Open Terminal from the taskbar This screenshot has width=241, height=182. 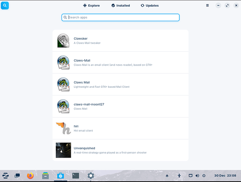tap(75, 176)
